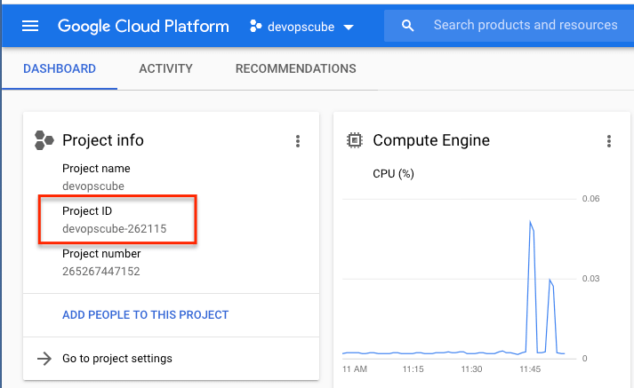Viewport: 634px width, 388px height.
Task: Open the hamburger navigation menu
Action: click(30, 27)
